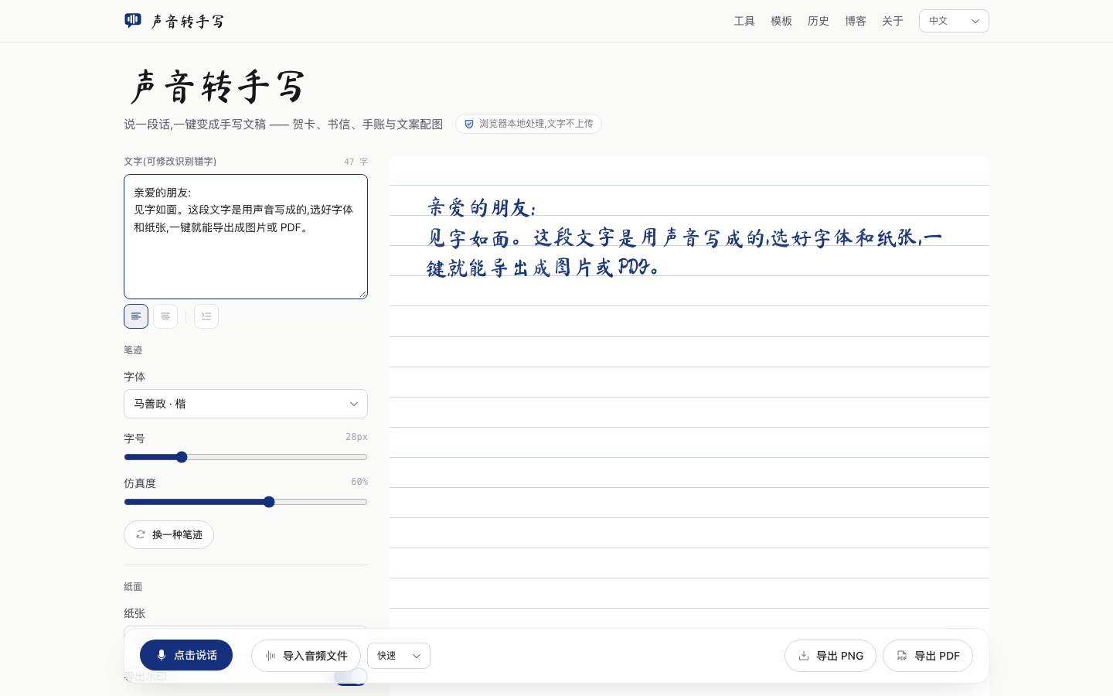Click the 笔迹 section heading
Image resolution: width=1113 pixels, height=696 pixels.
click(x=133, y=350)
